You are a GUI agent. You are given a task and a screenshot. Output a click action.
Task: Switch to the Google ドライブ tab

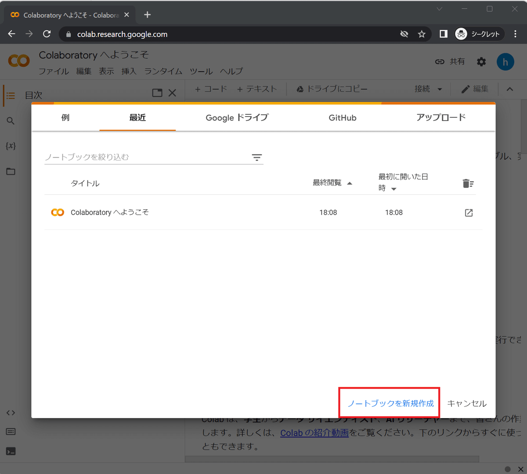pyautogui.click(x=237, y=117)
